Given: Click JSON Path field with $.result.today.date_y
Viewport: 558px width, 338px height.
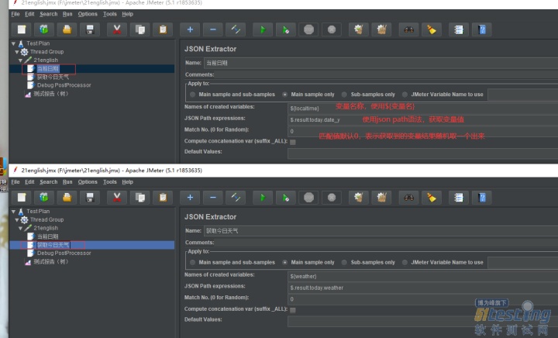Looking at the screenshot, I should pos(423,120).
